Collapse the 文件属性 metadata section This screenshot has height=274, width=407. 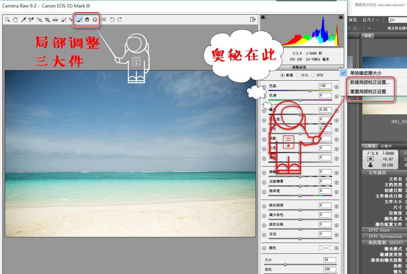click(x=365, y=173)
